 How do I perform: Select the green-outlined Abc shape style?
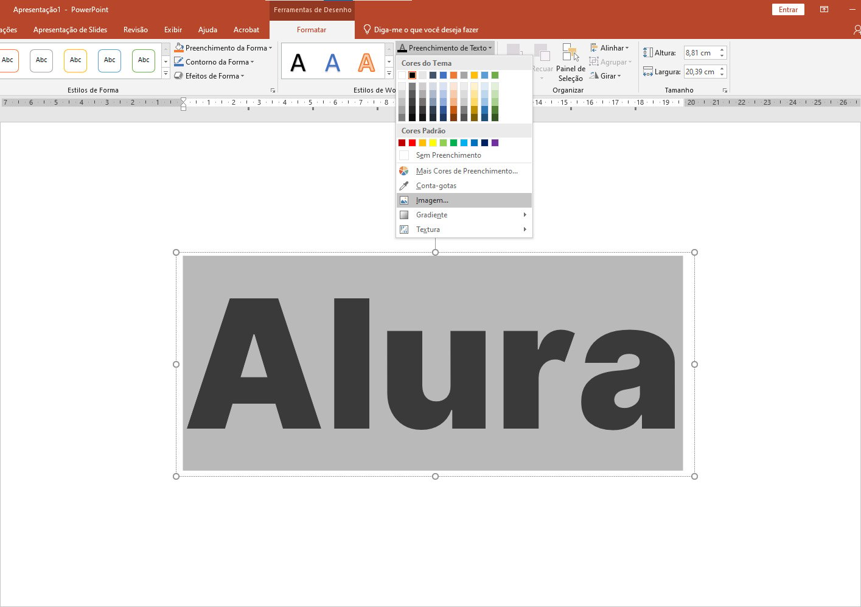144,60
